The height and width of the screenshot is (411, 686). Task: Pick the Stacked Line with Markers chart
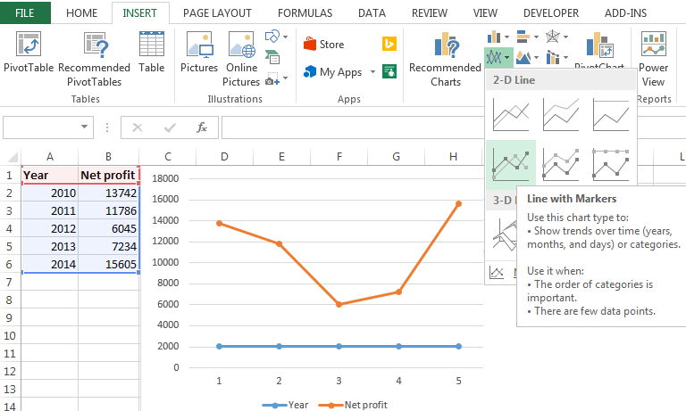(x=560, y=164)
